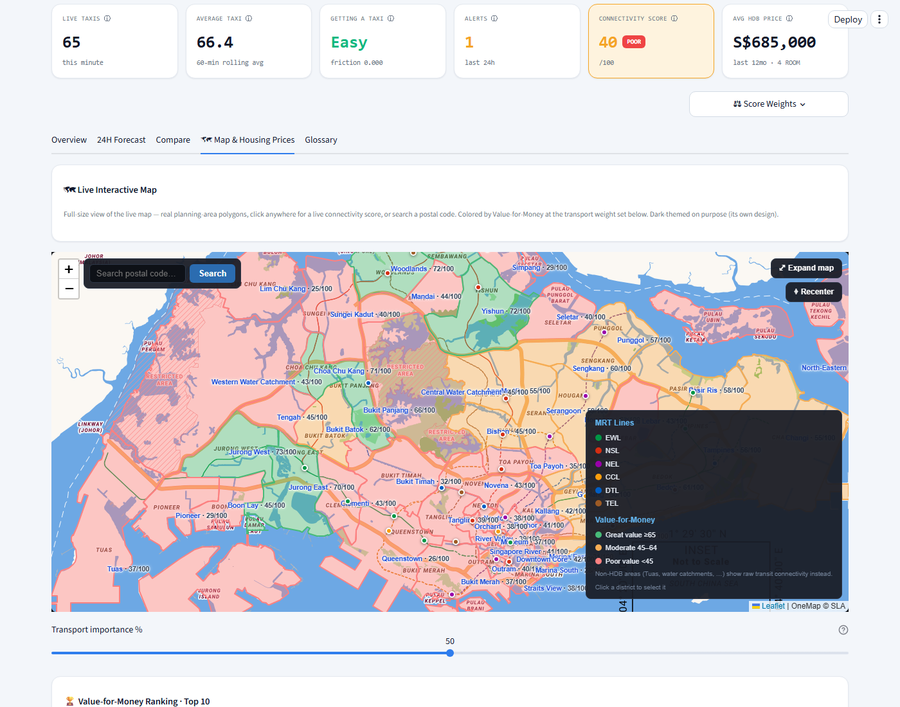This screenshot has height=707, width=900.
Task: Click the Expand map button
Action: (806, 268)
